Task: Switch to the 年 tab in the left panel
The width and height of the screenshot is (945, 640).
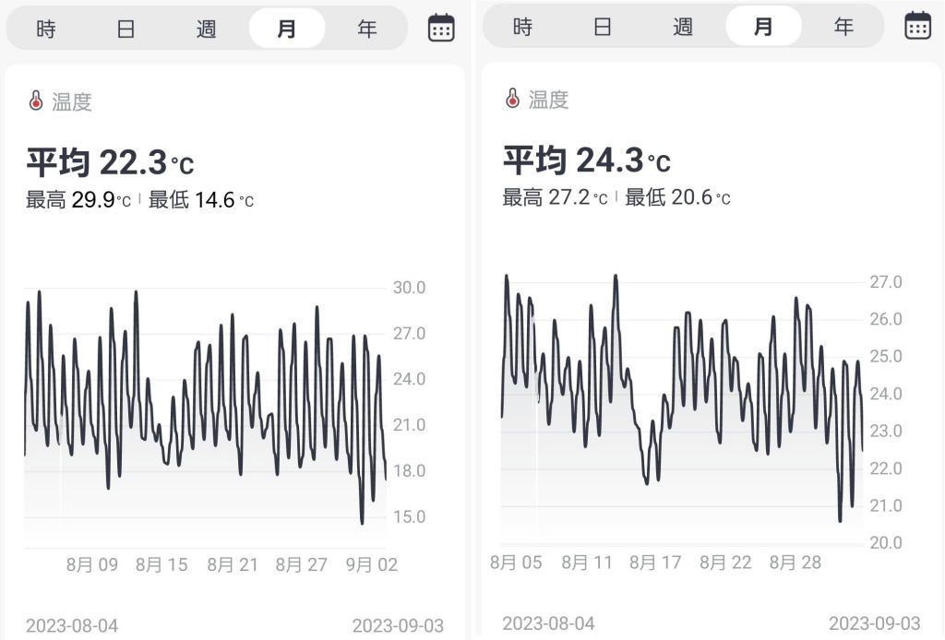Action: pos(367,29)
